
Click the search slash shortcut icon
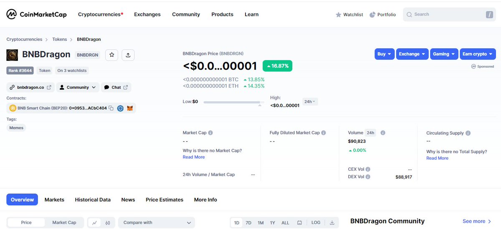pos(489,15)
